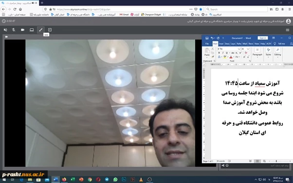This screenshot has height=183, width=293.
Task: Open the Text Effects icon in Word
Action: (x=219, y=57)
